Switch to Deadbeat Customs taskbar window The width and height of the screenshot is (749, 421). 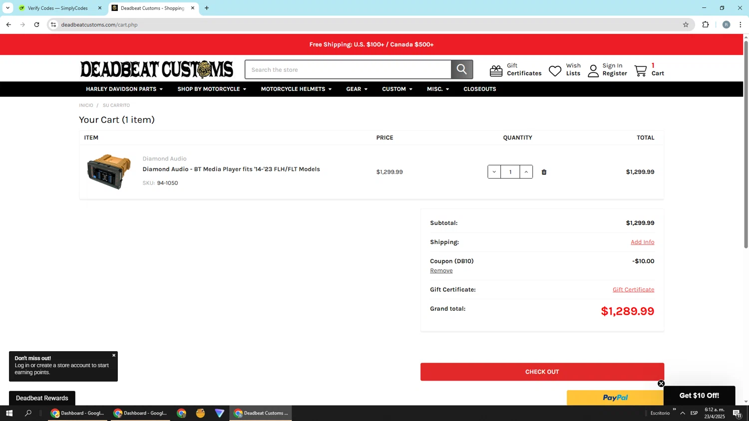click(261, 413)
